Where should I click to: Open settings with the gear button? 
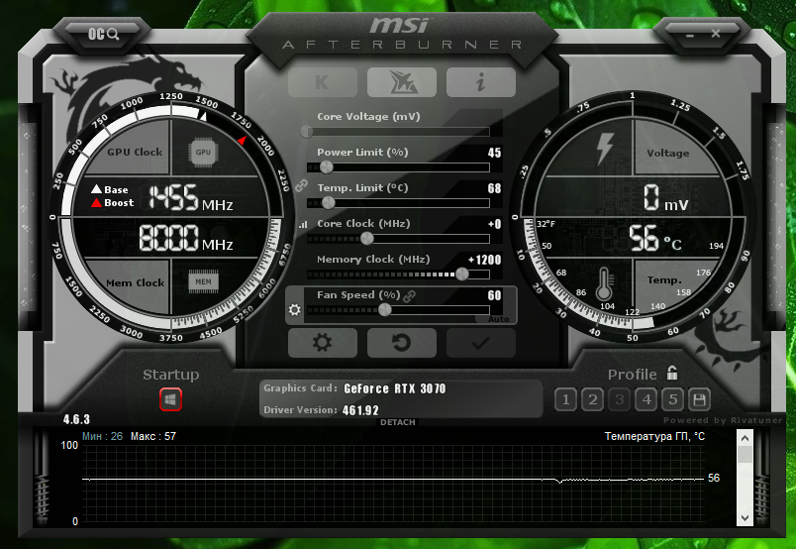click(x=322, y=343)
